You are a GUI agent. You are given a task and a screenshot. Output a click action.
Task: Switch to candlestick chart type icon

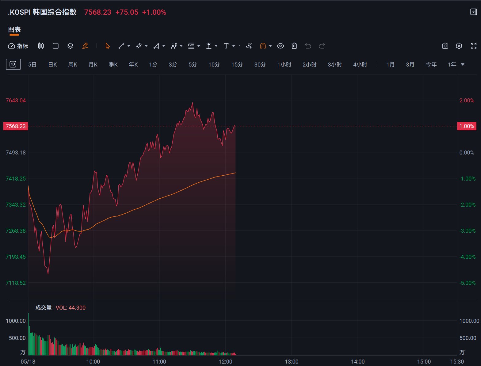pos(41,46)
